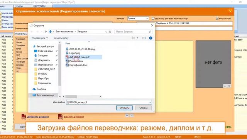Click the search magnifier in Поиск field

click(150, 32)
